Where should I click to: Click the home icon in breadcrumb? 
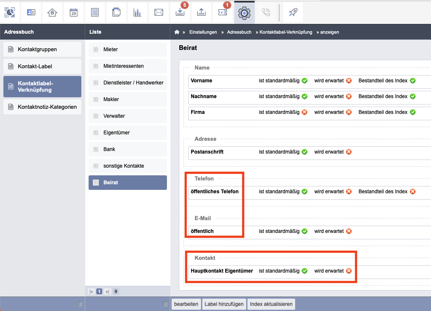click(x=177, y=32)
